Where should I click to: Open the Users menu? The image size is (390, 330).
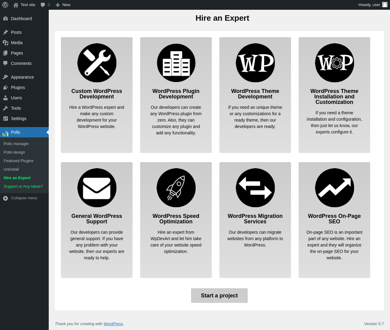[24, 98]
